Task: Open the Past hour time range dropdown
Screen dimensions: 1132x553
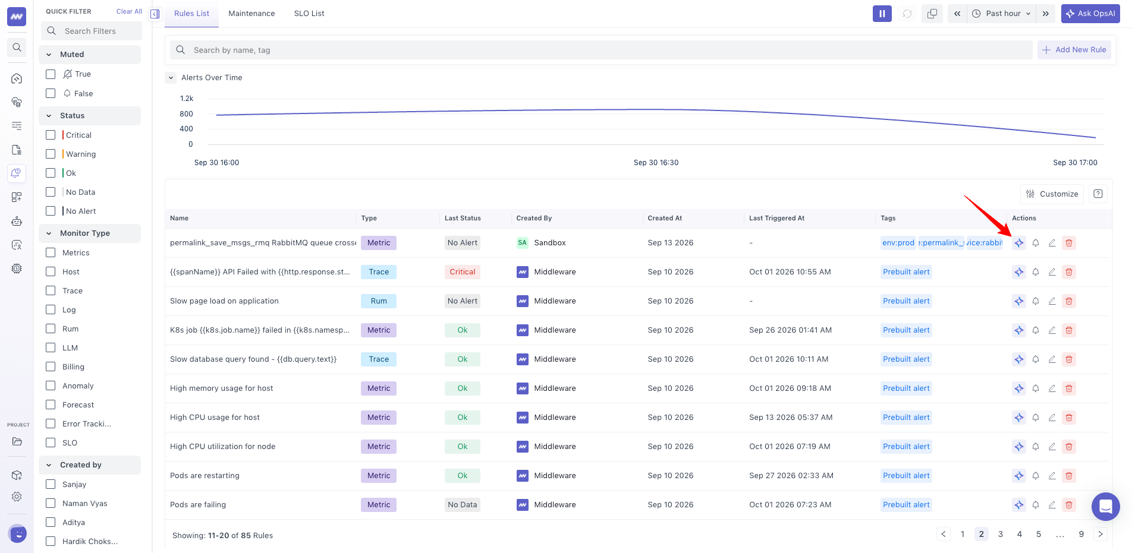Action: click(1001, 14)
